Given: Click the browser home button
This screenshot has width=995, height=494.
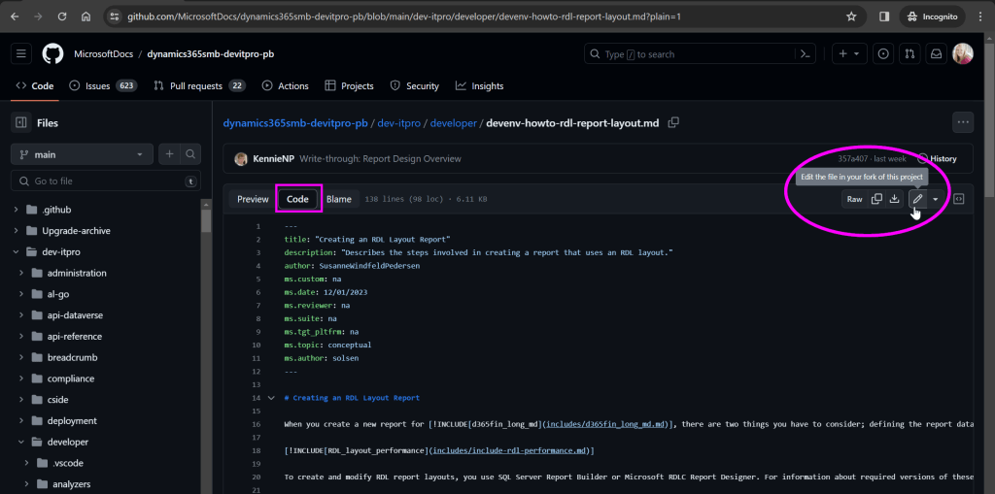Looking at the screenshot, I should click(86, 16).
